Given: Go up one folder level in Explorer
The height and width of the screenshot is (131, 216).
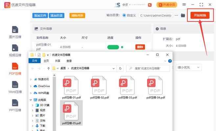Looking at the screenshot, I should 49,68.
